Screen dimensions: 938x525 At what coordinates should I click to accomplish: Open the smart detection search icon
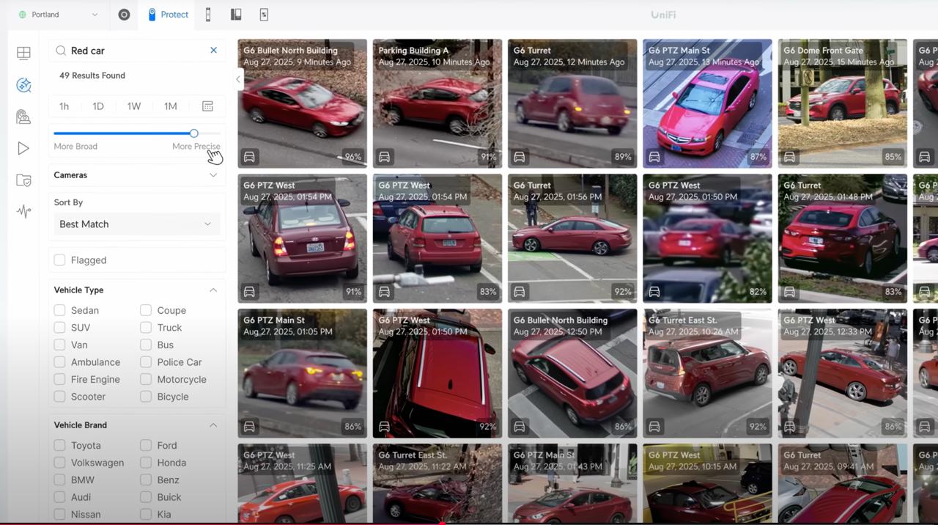pos(23,85)
